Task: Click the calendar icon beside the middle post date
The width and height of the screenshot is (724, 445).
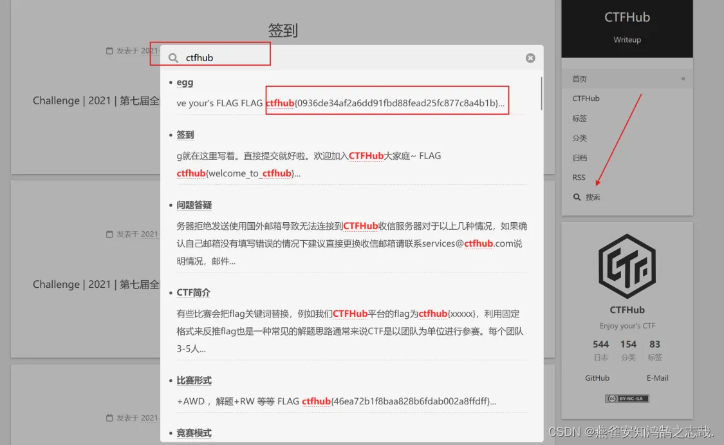Action: [x=109, y=234]
